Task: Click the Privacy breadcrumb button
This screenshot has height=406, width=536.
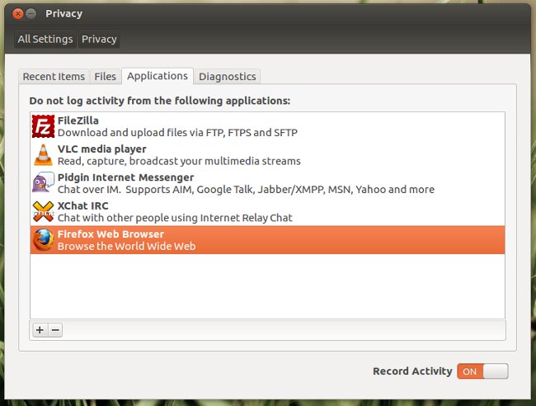Action: (99, 39)
